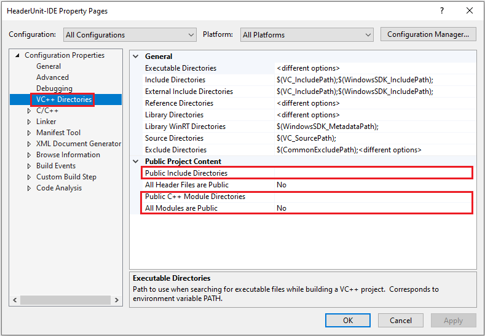Click the OK button

[348, 320]
